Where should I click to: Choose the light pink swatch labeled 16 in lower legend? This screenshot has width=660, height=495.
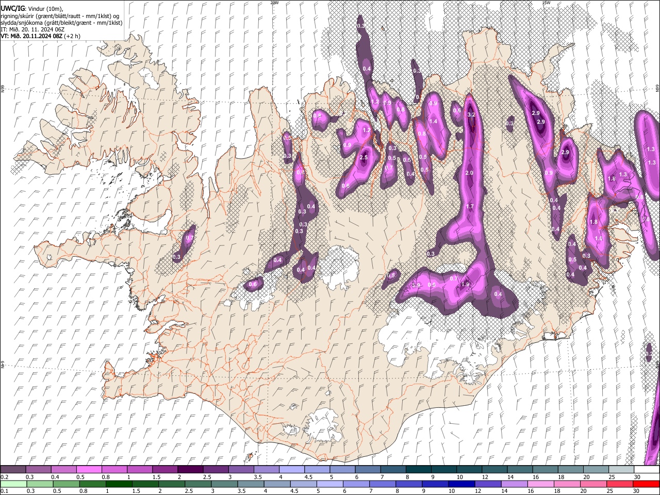coord(540,484)
